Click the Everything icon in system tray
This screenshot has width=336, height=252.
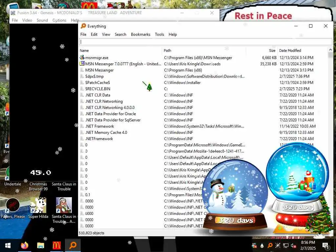(270, 245)
